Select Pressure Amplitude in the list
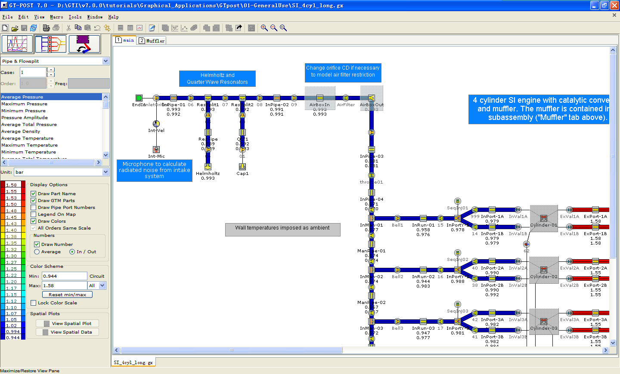The width and height of the screenshot is (620, 374). pos(51,118)
